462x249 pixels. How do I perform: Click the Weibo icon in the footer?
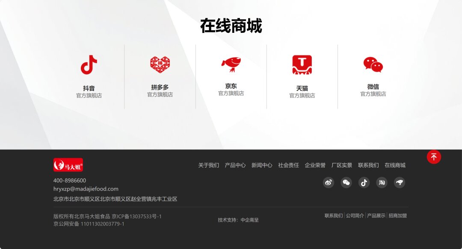click(329, 182)
